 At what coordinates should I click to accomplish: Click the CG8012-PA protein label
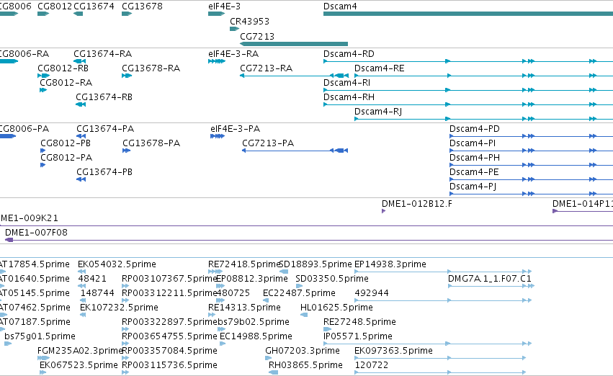(x=66, y=158)
